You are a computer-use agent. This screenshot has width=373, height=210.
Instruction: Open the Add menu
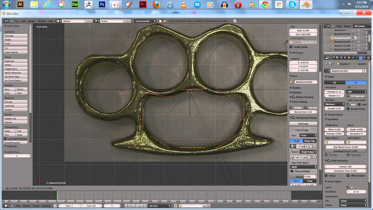click(x=23, y=21)
